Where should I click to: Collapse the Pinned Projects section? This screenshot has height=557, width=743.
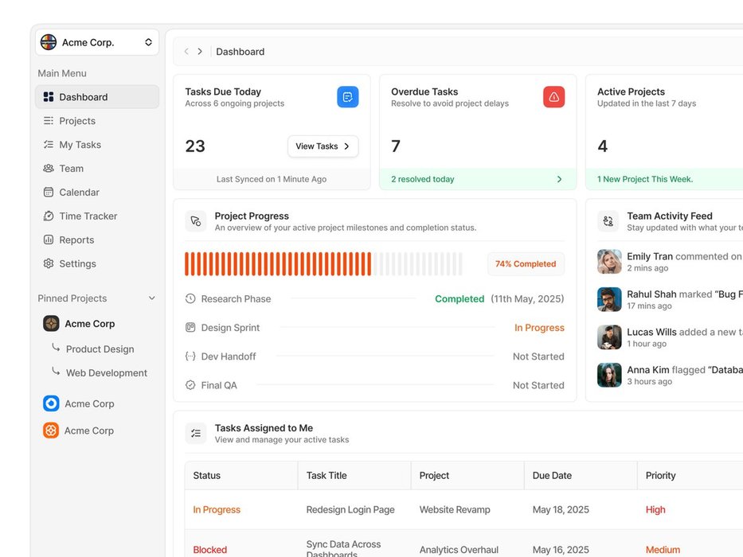coord(152,298)
